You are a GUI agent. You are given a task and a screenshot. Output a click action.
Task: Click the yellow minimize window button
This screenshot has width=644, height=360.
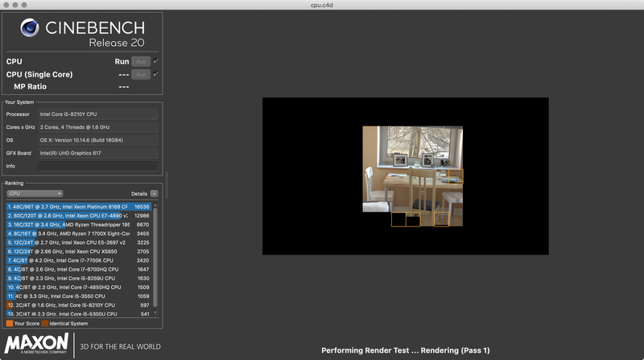pyautogui.click(x=15, y=5)
